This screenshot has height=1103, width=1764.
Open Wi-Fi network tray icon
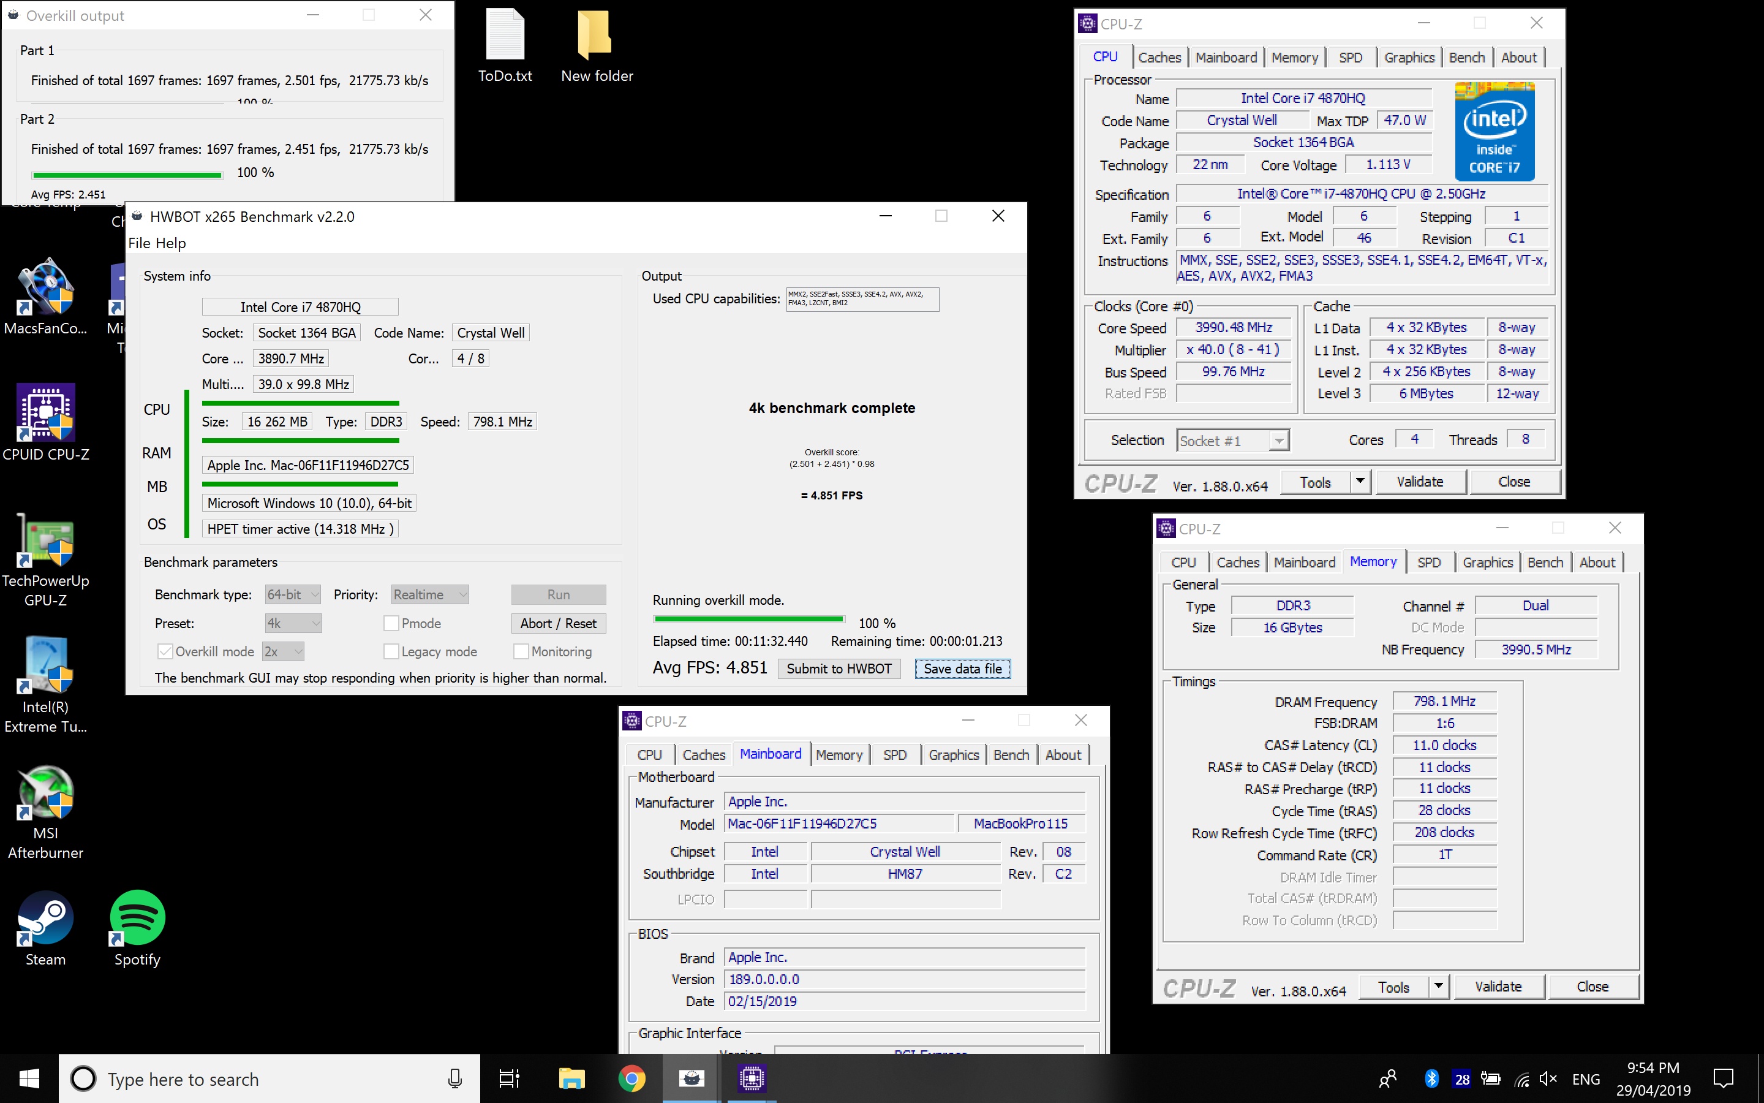point(1521,1079)
